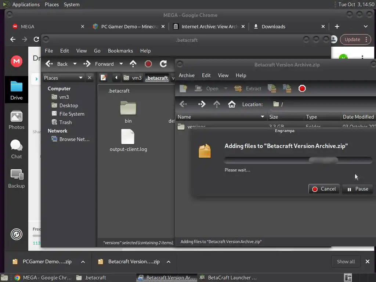Select vm3 in Places sidebar
Viewport: 376px width, 282px height.
(x=61, y=97)
